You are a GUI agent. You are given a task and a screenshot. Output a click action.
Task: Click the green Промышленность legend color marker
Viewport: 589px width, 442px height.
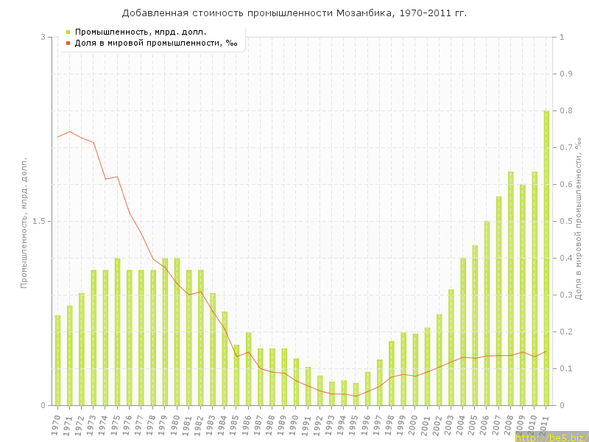tap(68, 32)
